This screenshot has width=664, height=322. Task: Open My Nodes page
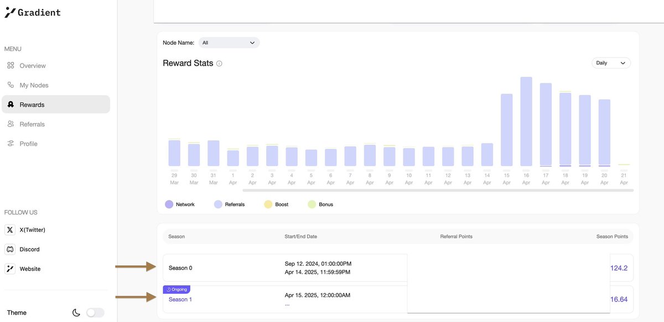34,85
